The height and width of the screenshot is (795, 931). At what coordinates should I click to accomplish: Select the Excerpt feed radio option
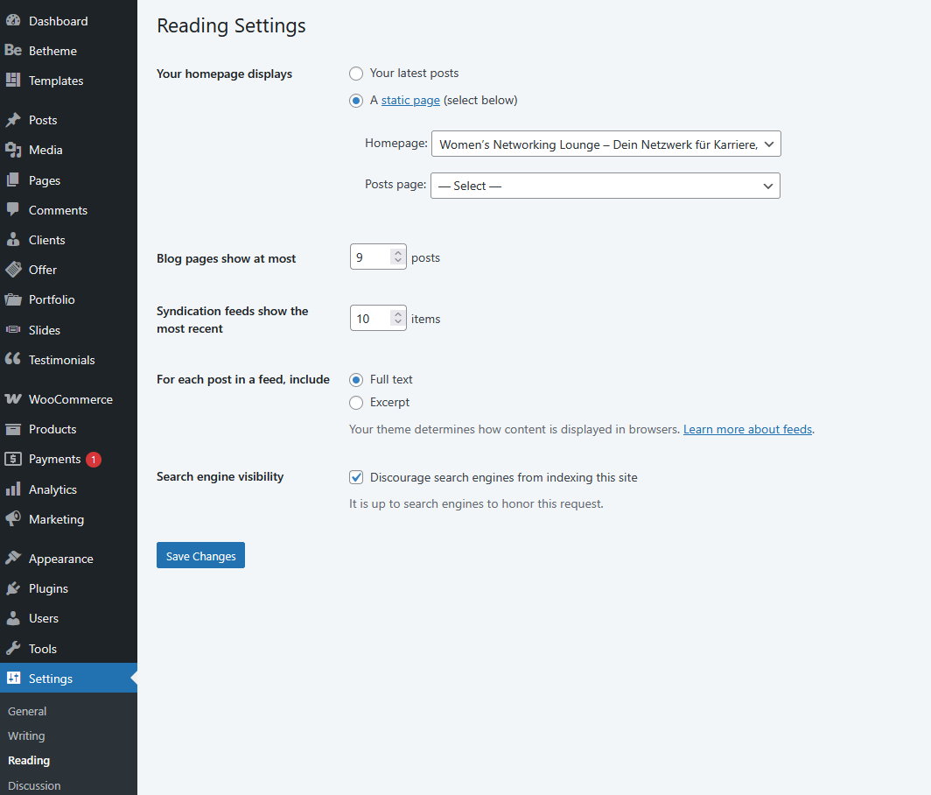click(356, 403)
